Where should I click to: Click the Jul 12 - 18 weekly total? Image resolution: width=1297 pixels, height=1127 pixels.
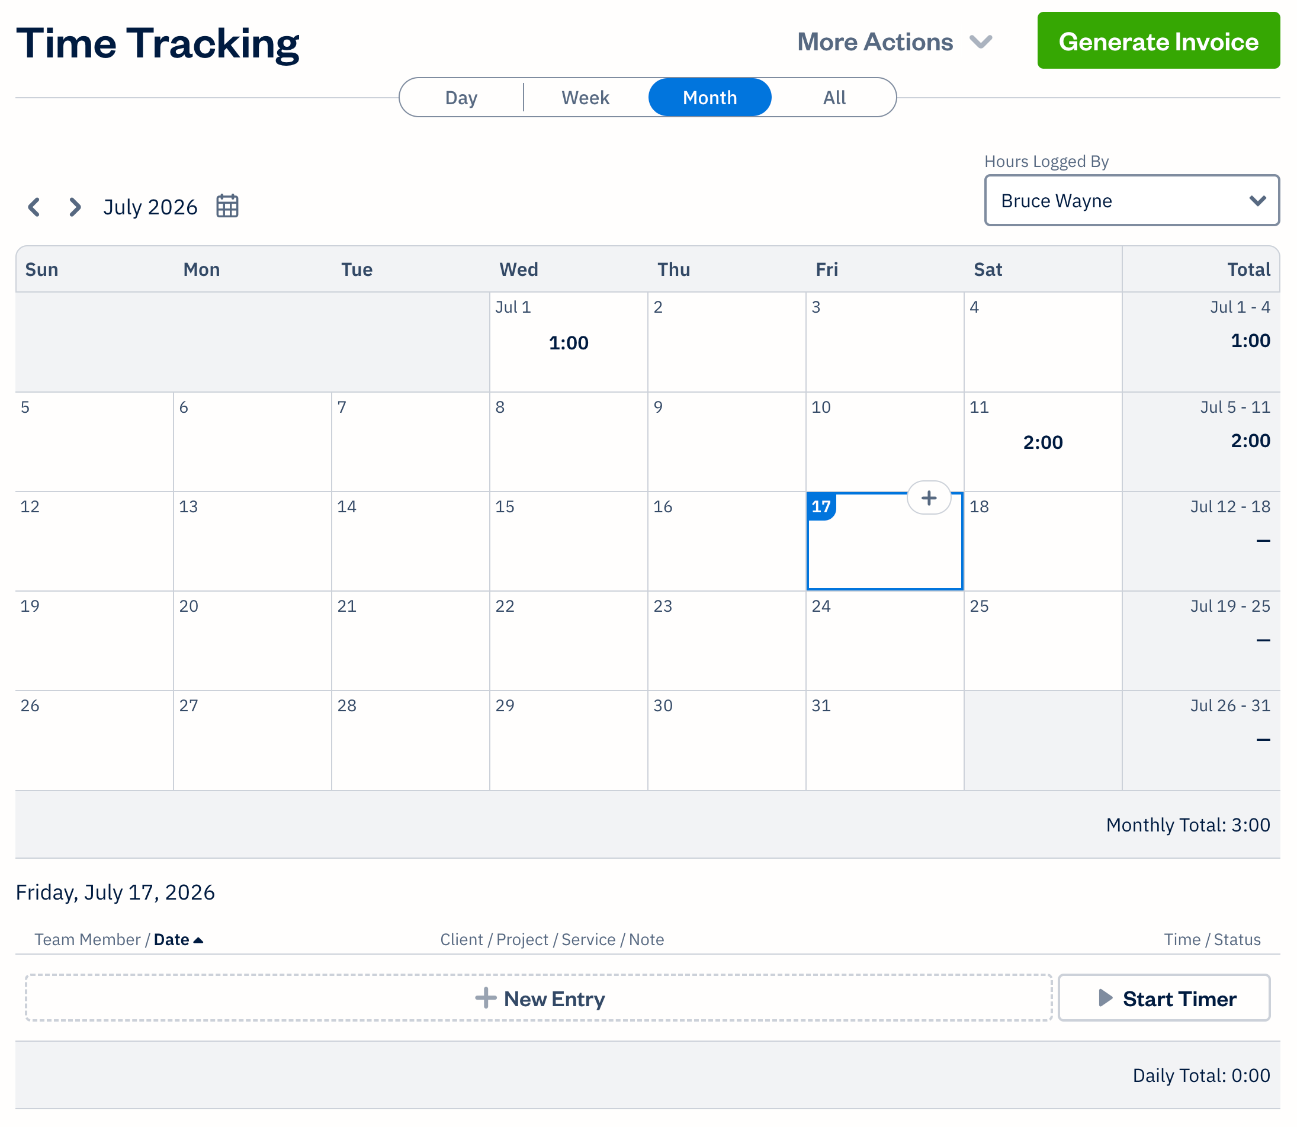coord(1202,541)
